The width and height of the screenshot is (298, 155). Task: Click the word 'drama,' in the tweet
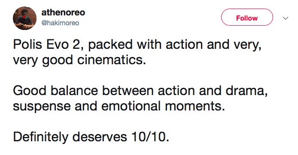[x=246, y=91]
